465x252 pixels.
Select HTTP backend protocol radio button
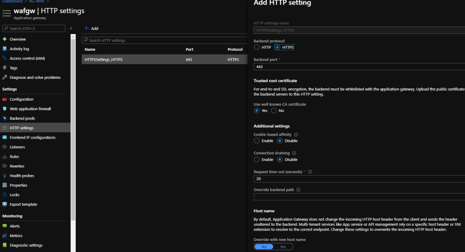coord(257,47)
